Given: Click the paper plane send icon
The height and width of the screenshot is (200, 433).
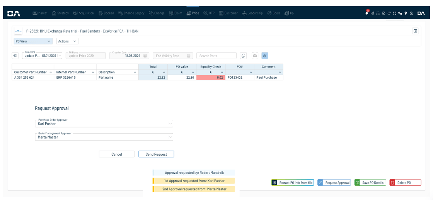Looking at the screenshot, I should click(372, 13).
